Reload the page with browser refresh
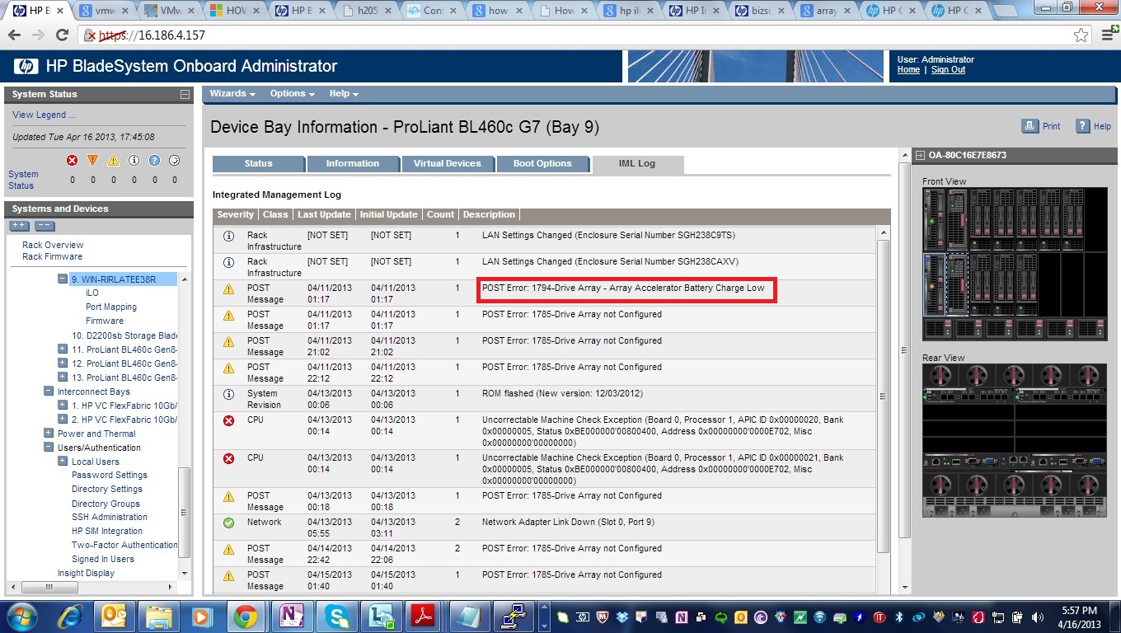The width and height of the screenshot is (1121, 633). point(62,35)
